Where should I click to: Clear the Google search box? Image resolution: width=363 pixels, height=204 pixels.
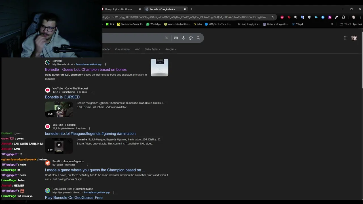166,38
